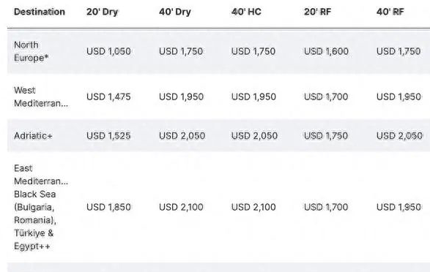
Task: Select the 40' RF column header
Action: pyautogui.click(x=390, y=12)
